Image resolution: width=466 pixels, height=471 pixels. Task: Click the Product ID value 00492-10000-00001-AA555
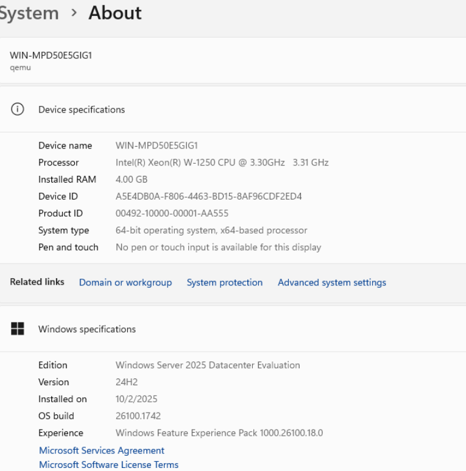pos(172,214)
